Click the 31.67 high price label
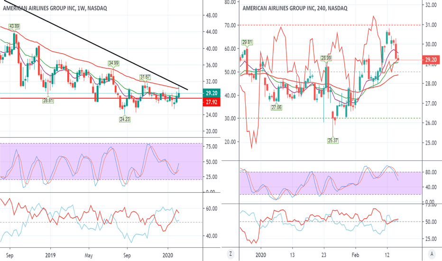Viewport: 442px width, 261px height. coord(145,77)
